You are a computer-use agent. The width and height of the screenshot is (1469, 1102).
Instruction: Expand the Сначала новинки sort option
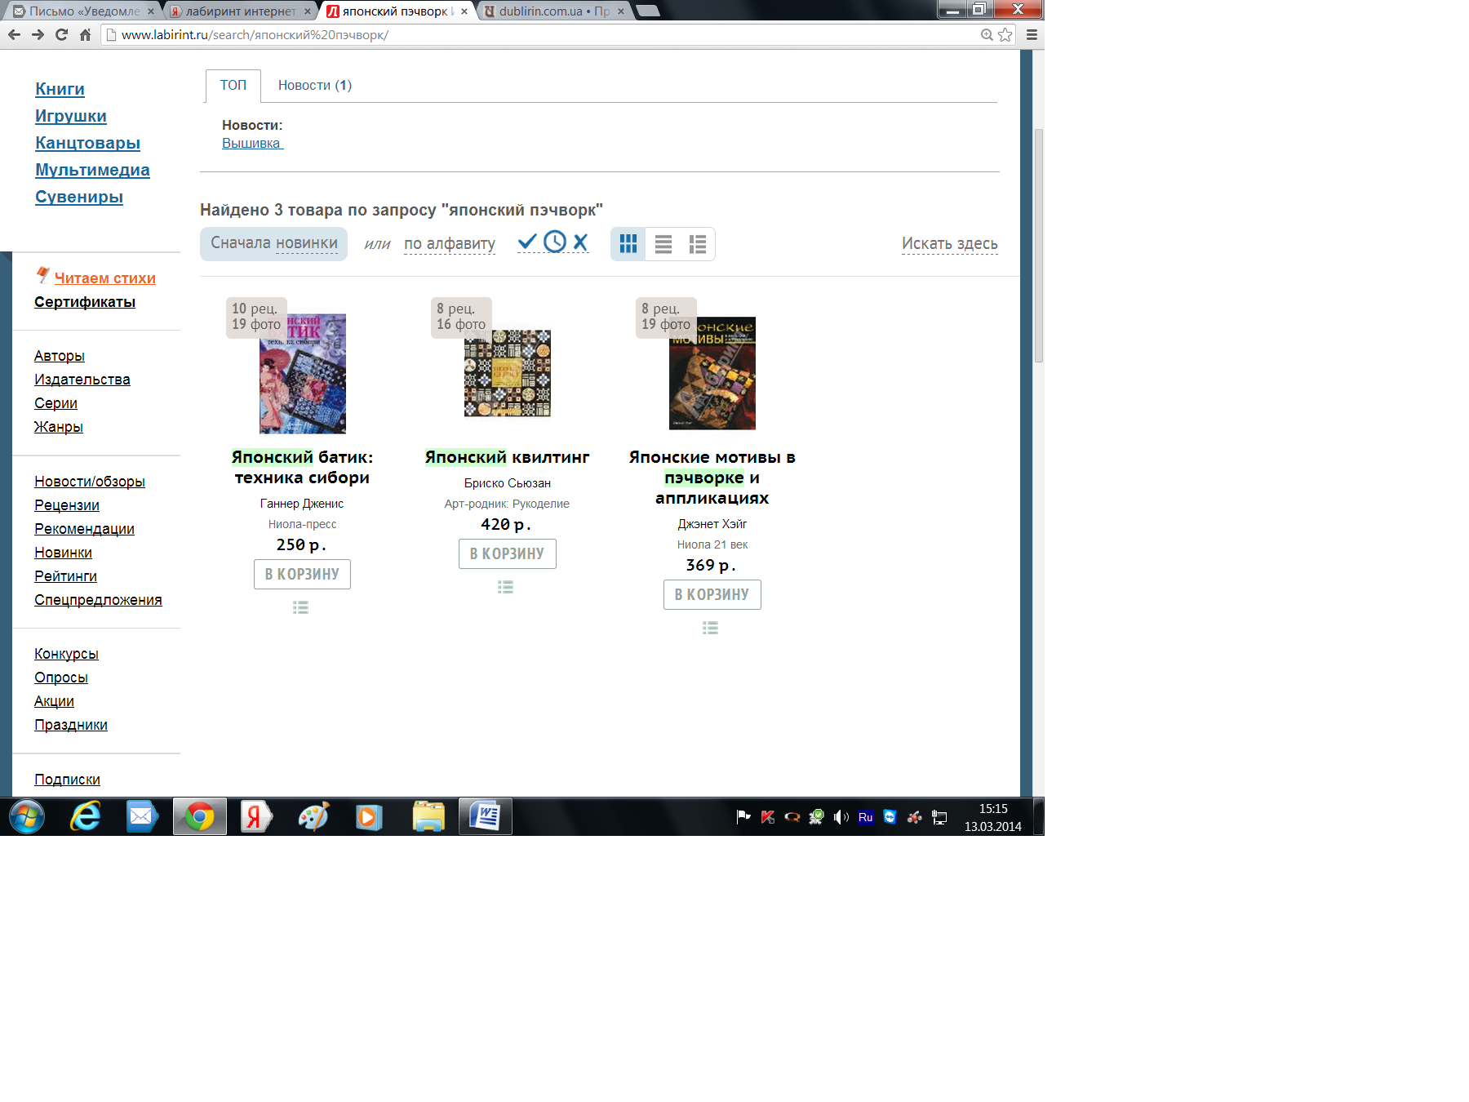pos(274,243)
